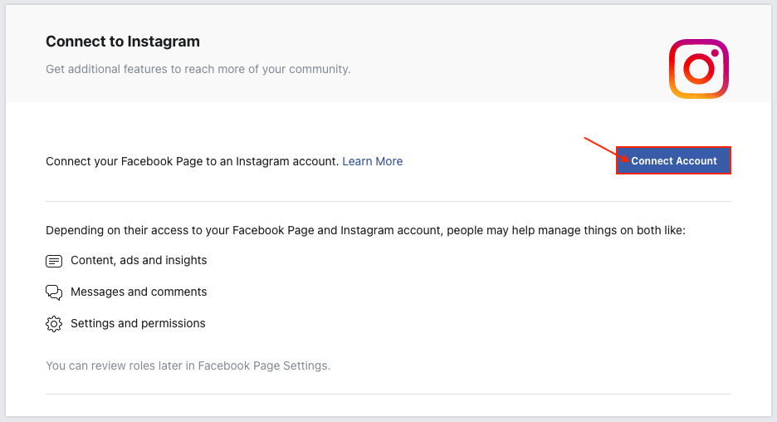
Task: Click the camera lens circle in Instagram logo
Action: point(699,69)
